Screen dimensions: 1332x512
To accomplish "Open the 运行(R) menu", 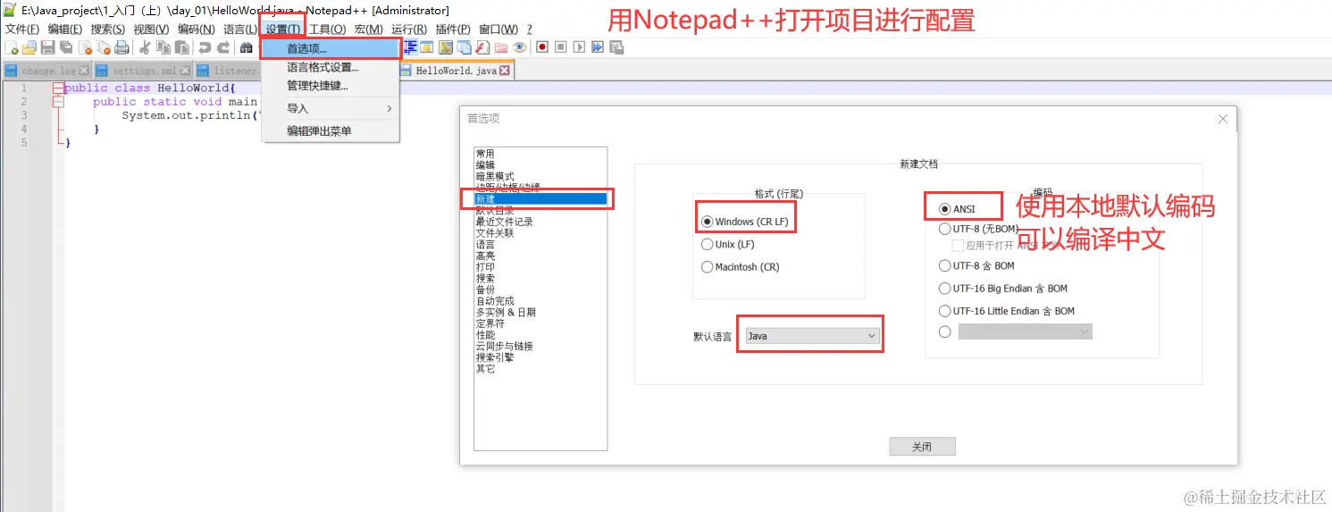I will (409, 29).
